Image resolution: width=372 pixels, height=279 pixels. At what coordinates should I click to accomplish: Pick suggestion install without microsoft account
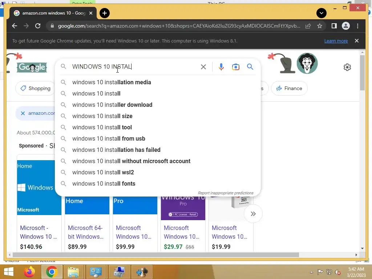158,161
